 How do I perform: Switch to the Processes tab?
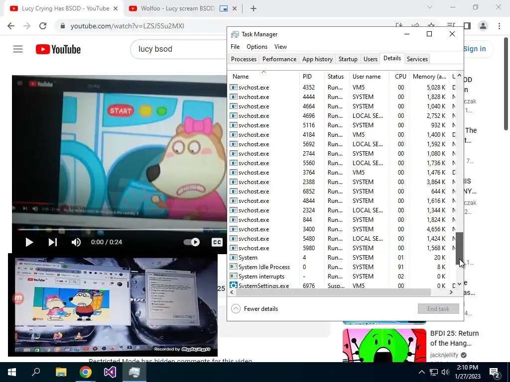coord(244,59)
